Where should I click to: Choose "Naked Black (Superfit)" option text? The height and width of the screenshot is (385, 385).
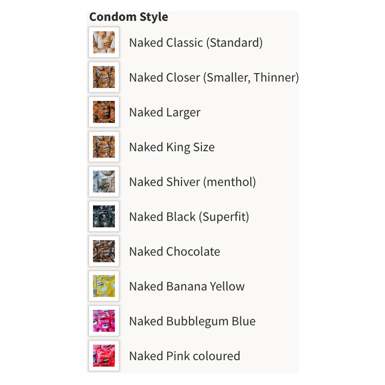coord(189,217)
